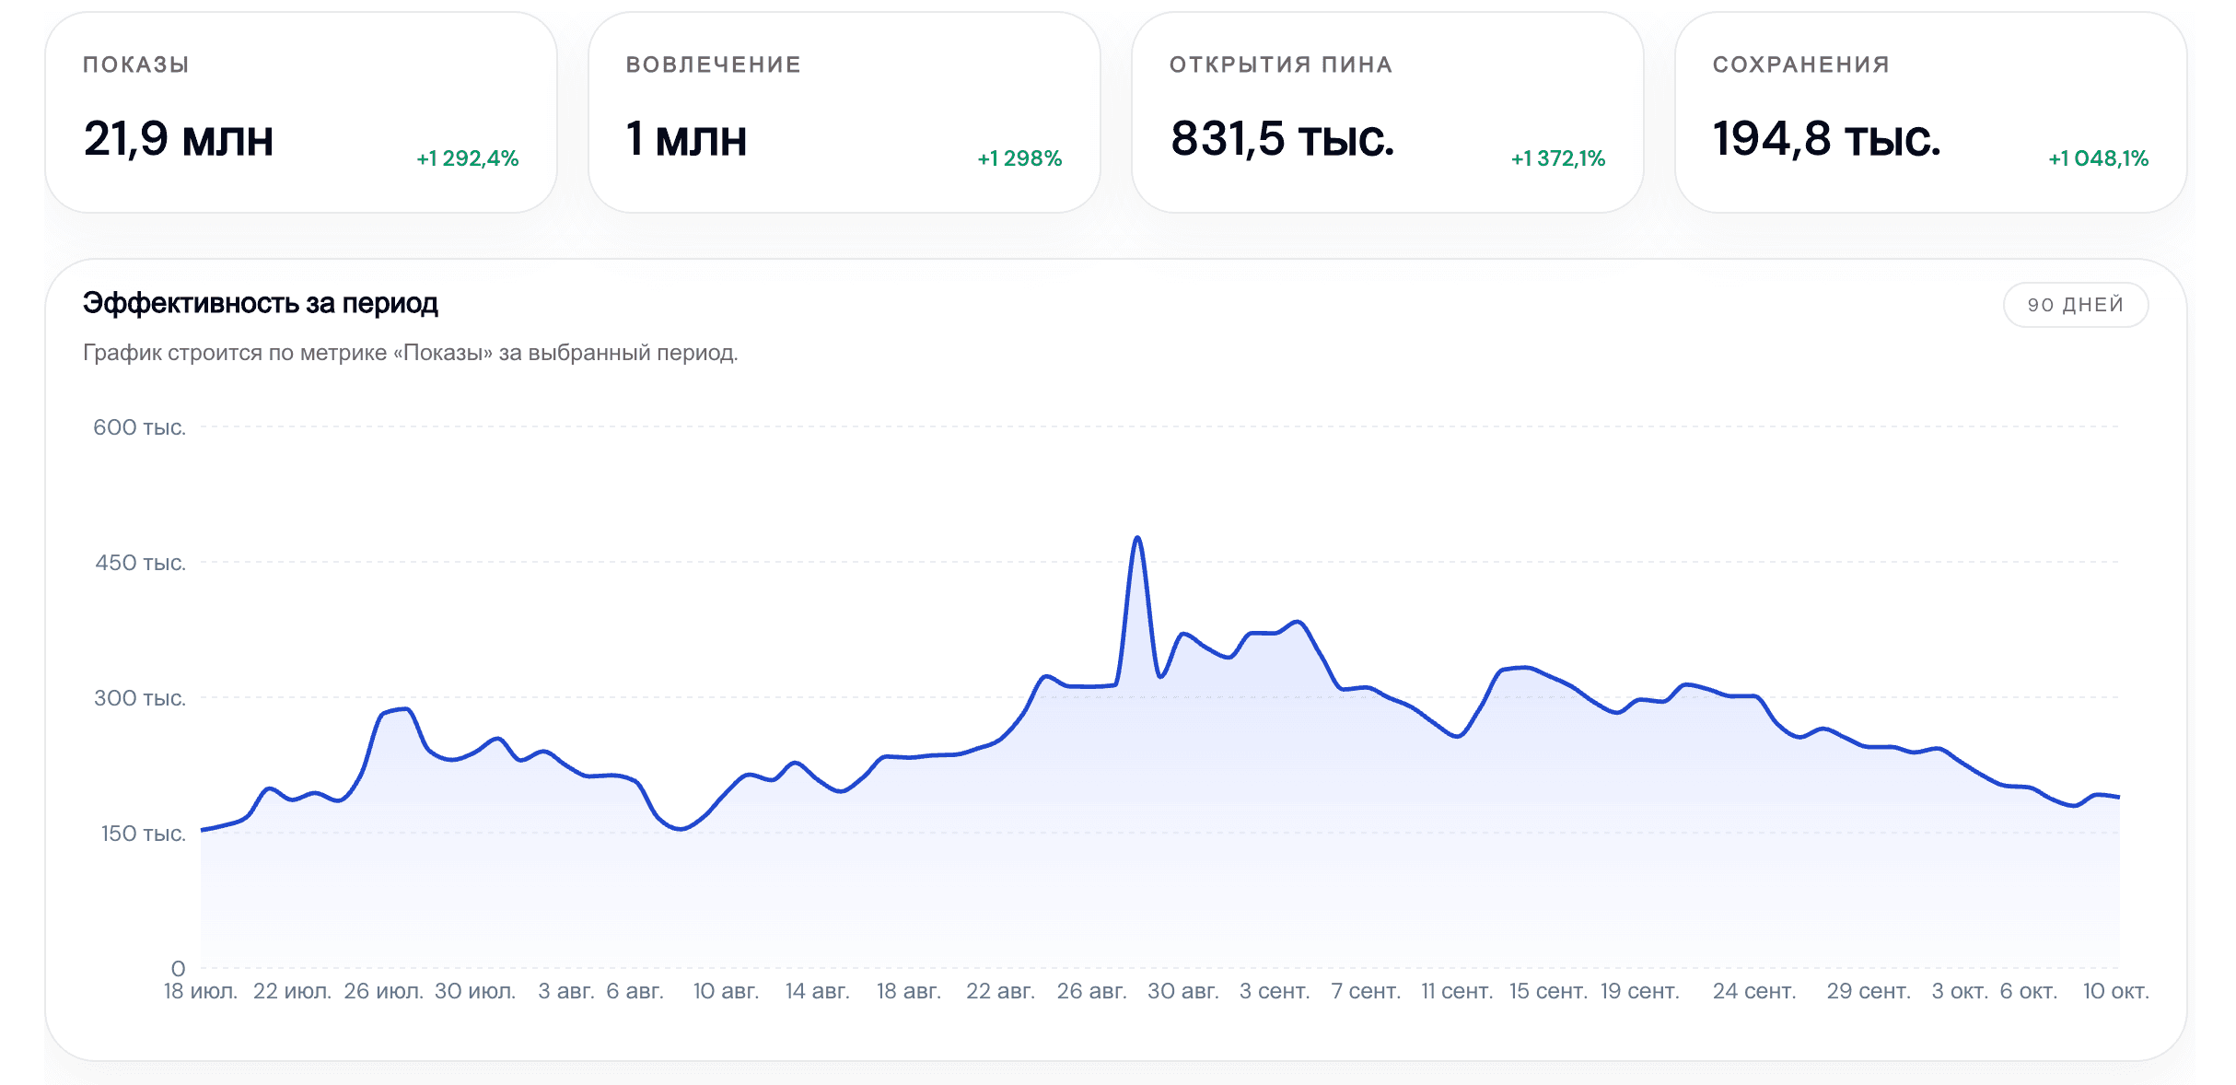Click the chart's highest peak point
2236x1085 pixels.
[x=1137, y=538]
